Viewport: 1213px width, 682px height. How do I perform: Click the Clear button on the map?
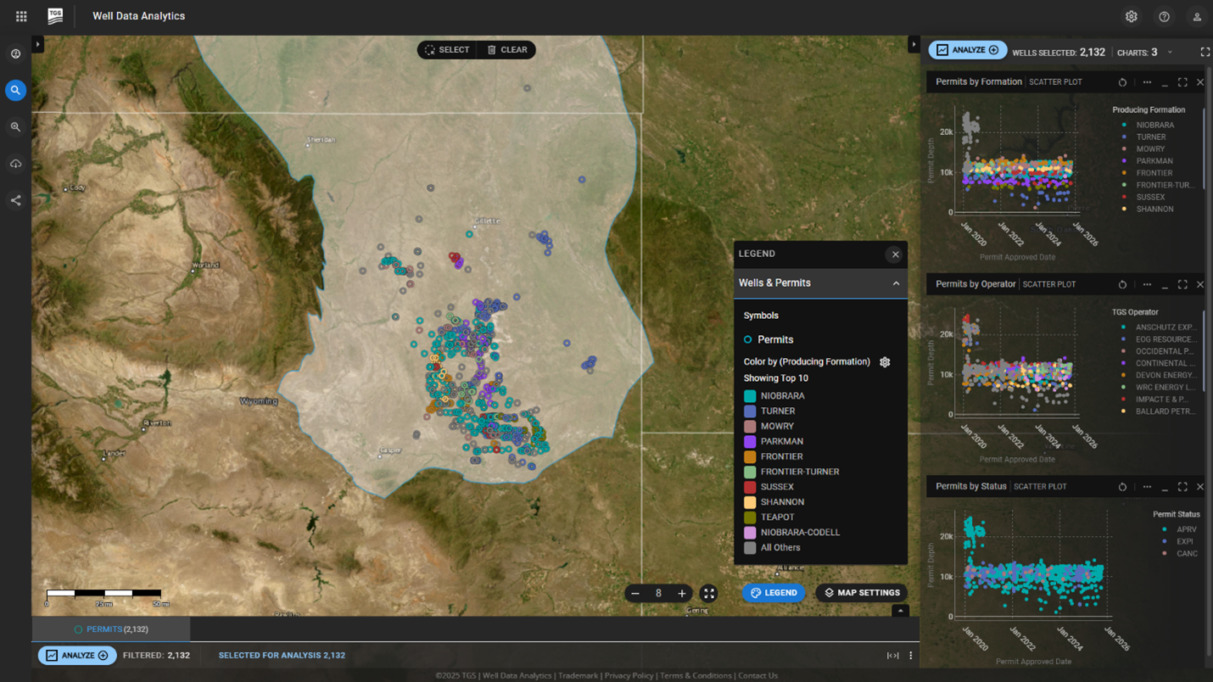507,50
